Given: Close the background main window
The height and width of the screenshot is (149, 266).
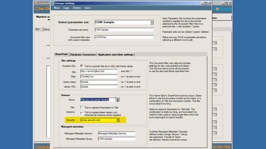Looking at the screenshot, I should [x=230, y=3].
